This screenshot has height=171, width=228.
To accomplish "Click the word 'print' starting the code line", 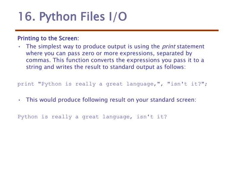I will click(x=26, y=84).
